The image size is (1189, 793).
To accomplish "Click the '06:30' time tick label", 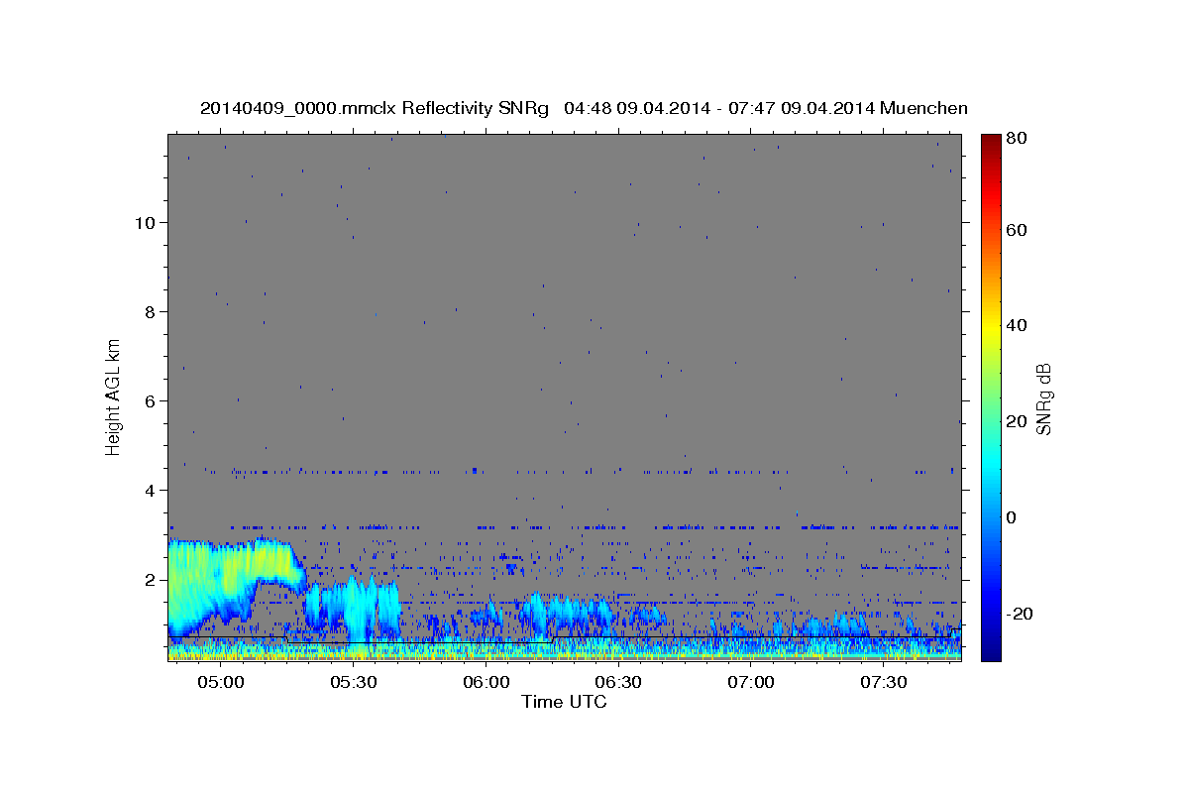I will [619, 683].
